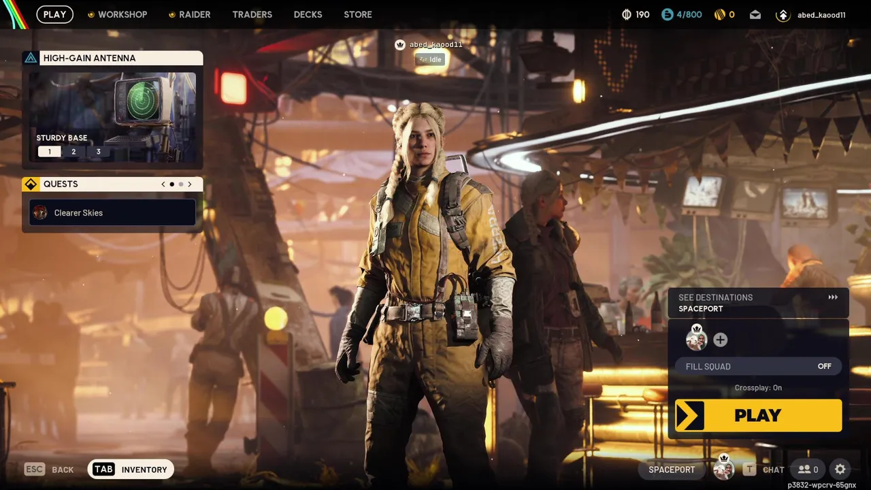This screenshot has height=490, width=871.
Task: Click the abed_kaood11 nameplate above the character
Action: point(436,45)
